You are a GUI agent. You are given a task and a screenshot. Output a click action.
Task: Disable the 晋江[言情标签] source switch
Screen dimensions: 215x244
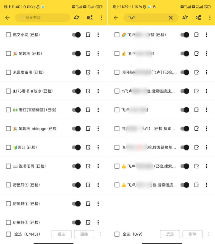76,110
